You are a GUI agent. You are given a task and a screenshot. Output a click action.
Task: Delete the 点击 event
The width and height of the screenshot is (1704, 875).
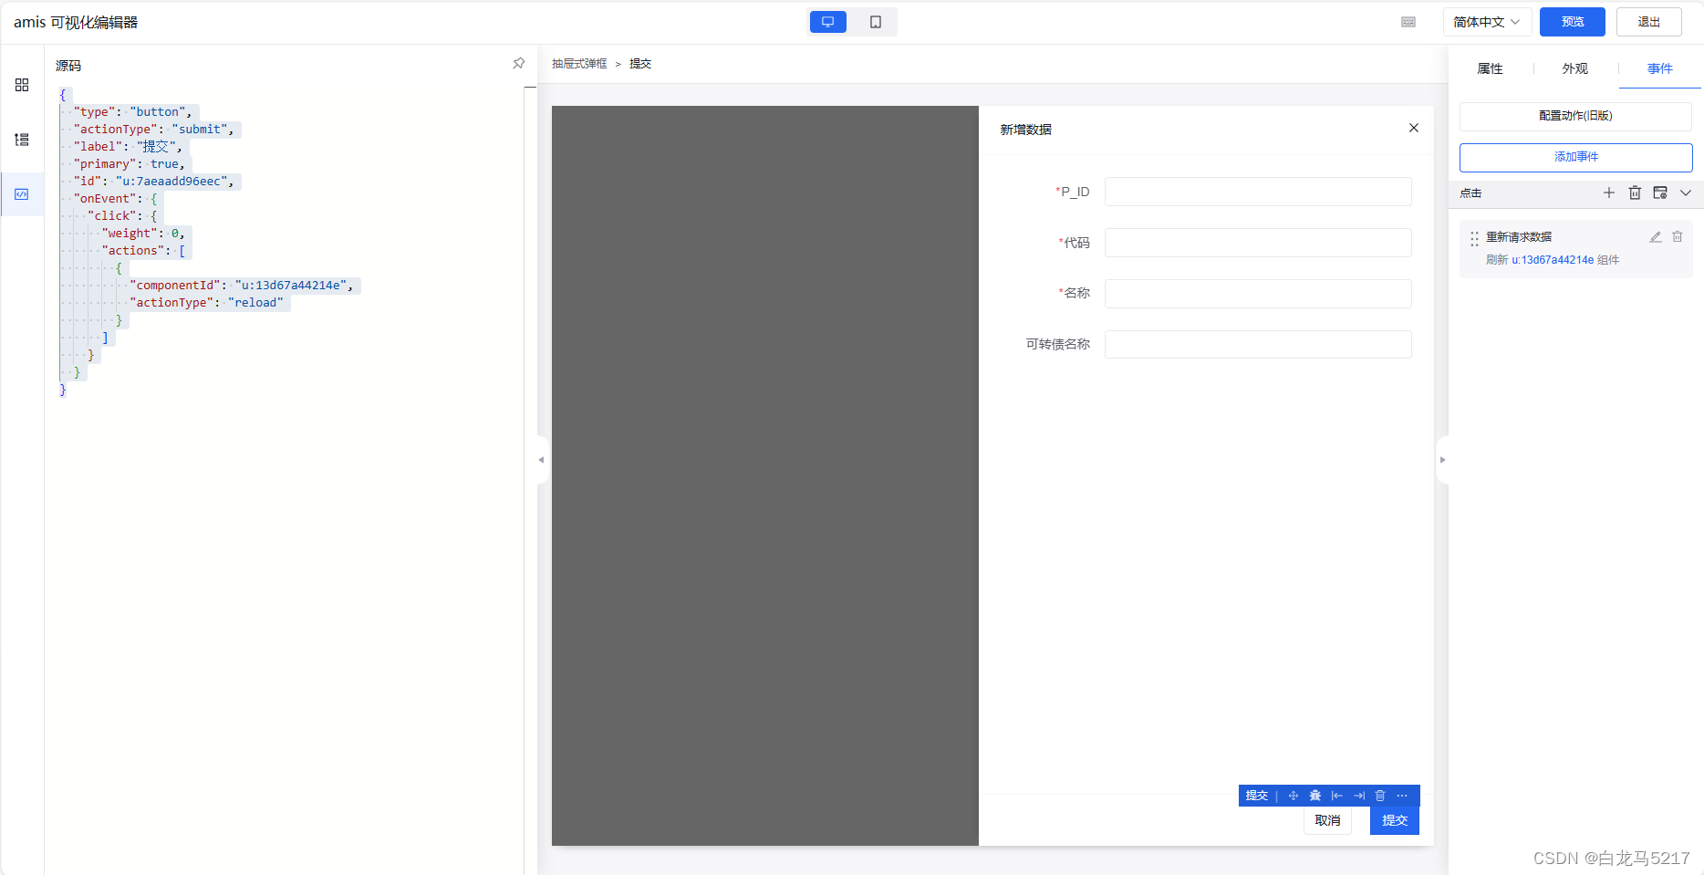pos(1635,193)
